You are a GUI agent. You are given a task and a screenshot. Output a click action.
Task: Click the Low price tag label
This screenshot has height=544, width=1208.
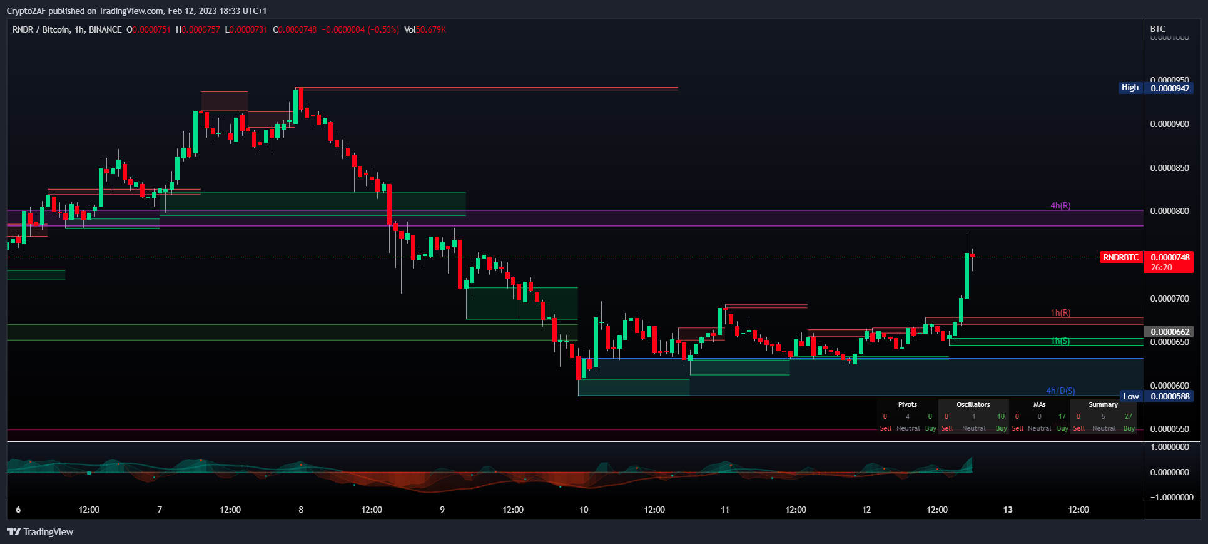(x=1130, y=396)
